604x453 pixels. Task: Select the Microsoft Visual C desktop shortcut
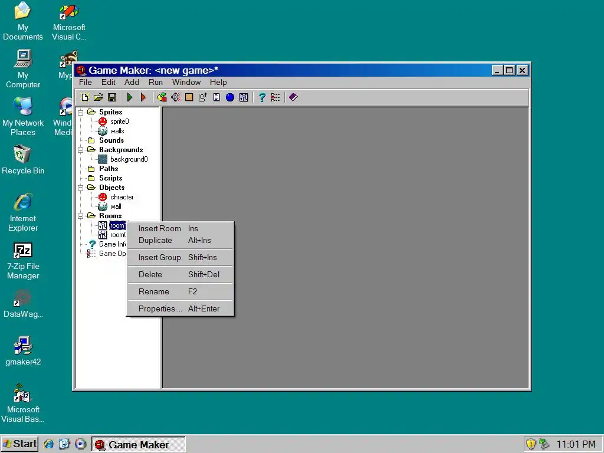69,22
